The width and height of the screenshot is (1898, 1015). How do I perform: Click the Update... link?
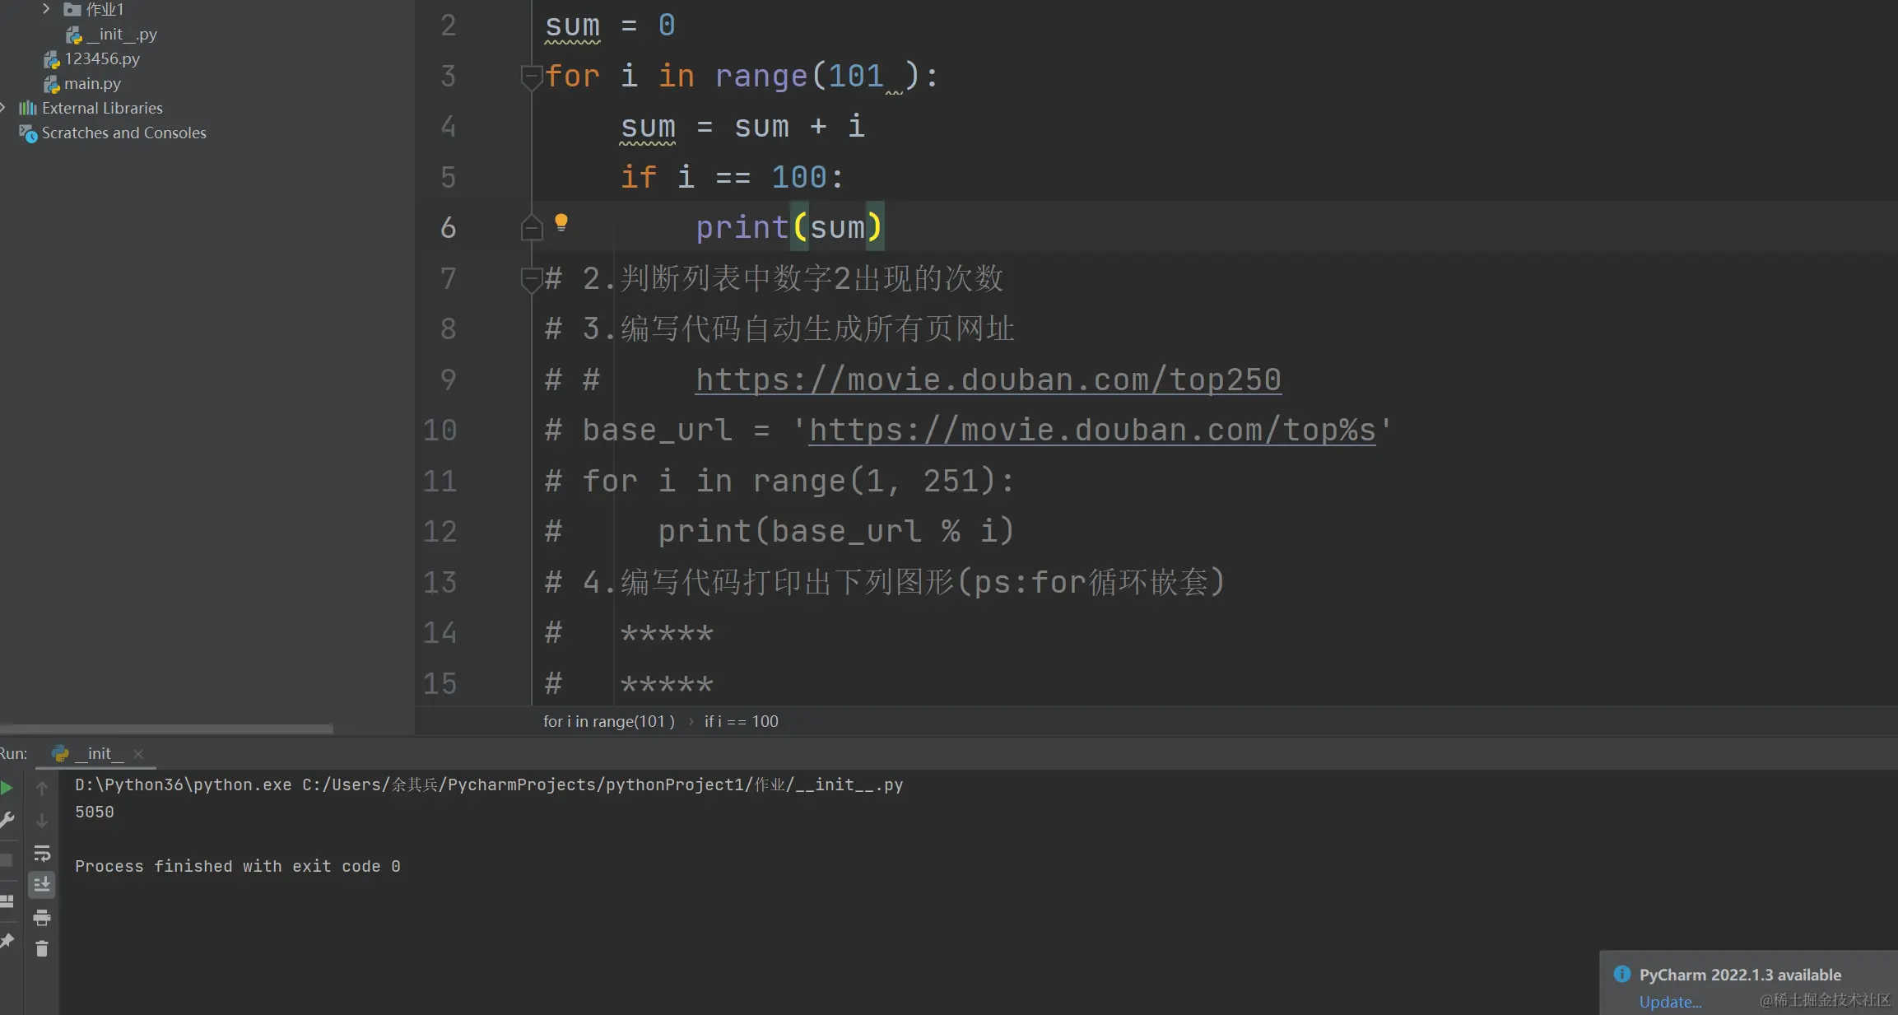[1669, 1002]
